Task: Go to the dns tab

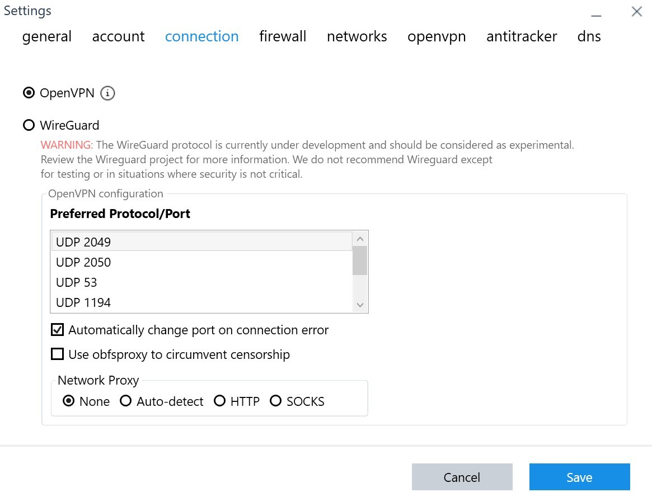Action: click(x=589, y=36)
